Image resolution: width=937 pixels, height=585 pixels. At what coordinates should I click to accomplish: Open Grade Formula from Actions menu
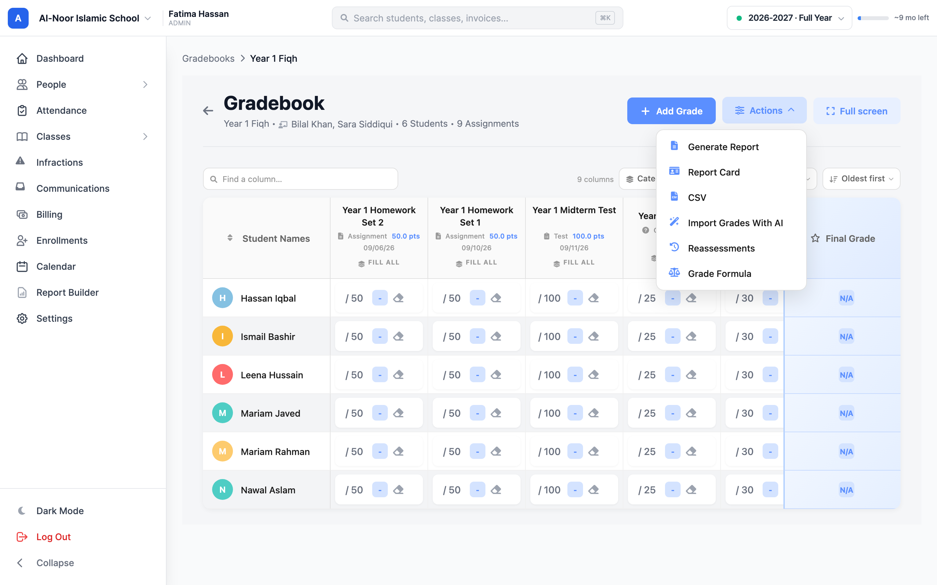731,274
